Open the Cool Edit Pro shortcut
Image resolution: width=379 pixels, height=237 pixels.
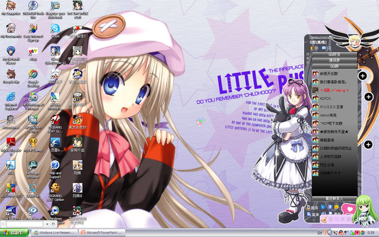(x=11, y=213)
